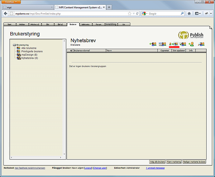Switch to the Artikler tab
The height and width of the screenshot is (177, 215).
coord(22,24)
